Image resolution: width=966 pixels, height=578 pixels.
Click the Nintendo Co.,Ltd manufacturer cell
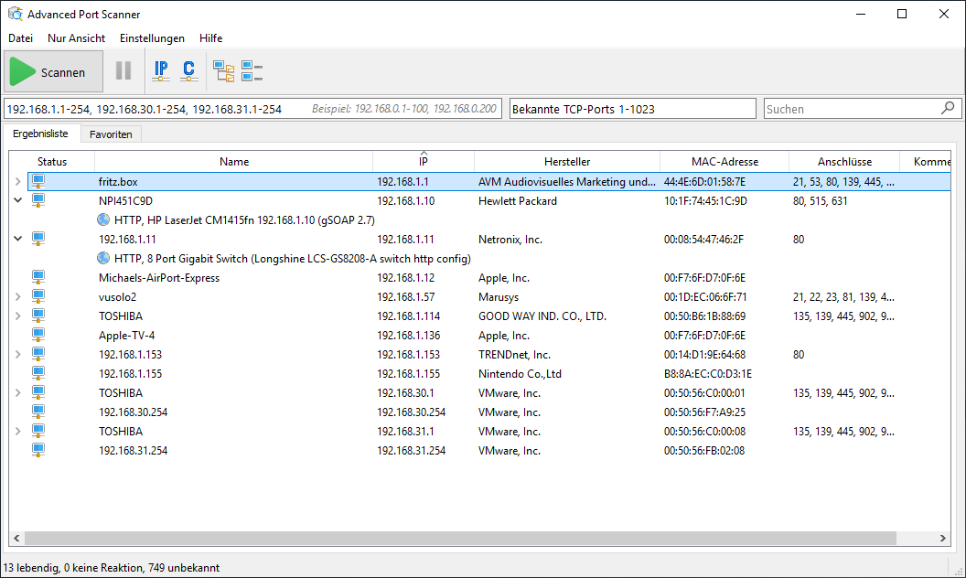pos(520,374)
